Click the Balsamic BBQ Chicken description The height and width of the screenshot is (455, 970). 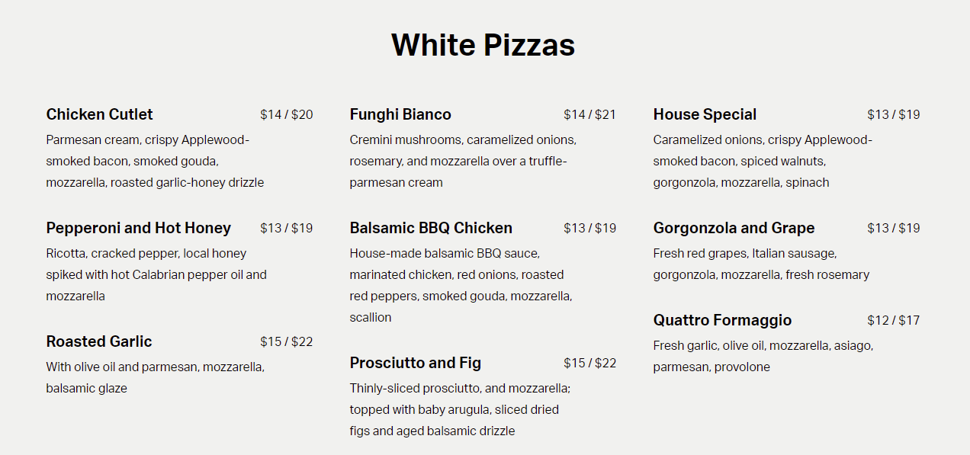coord(461,285)
